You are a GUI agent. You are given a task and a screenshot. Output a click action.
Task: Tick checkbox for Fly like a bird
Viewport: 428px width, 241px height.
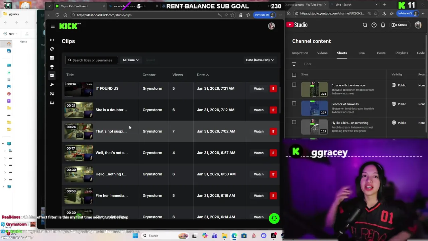coord(294,122)
